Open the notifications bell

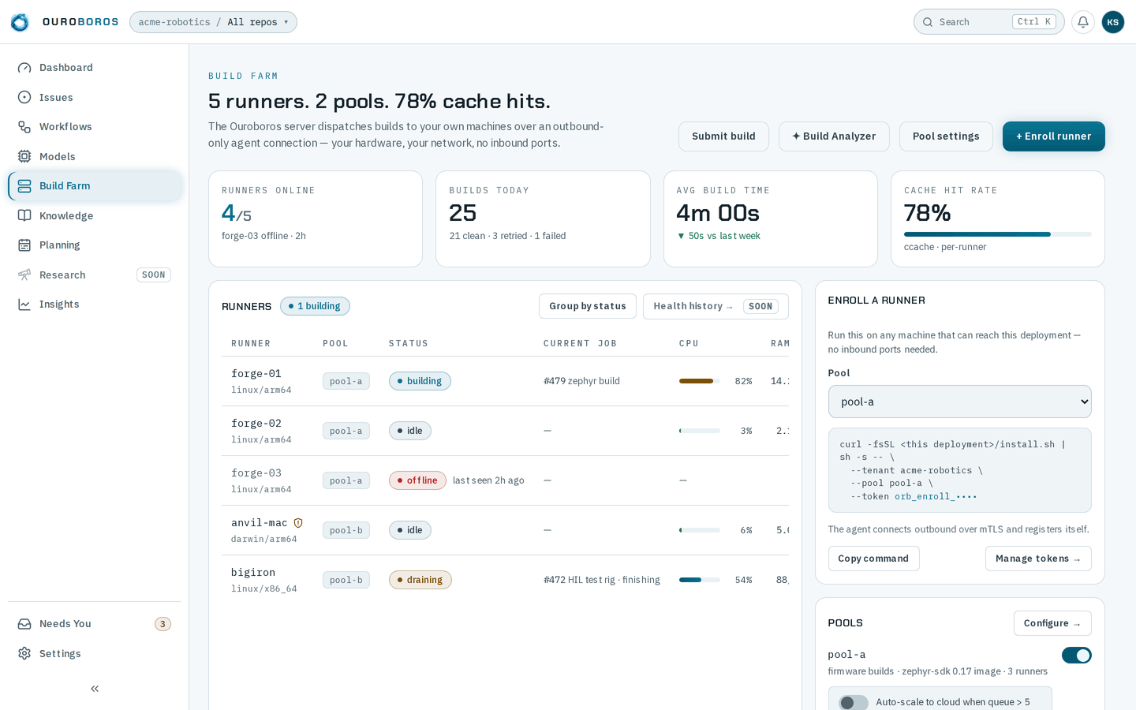[1083, 22]
